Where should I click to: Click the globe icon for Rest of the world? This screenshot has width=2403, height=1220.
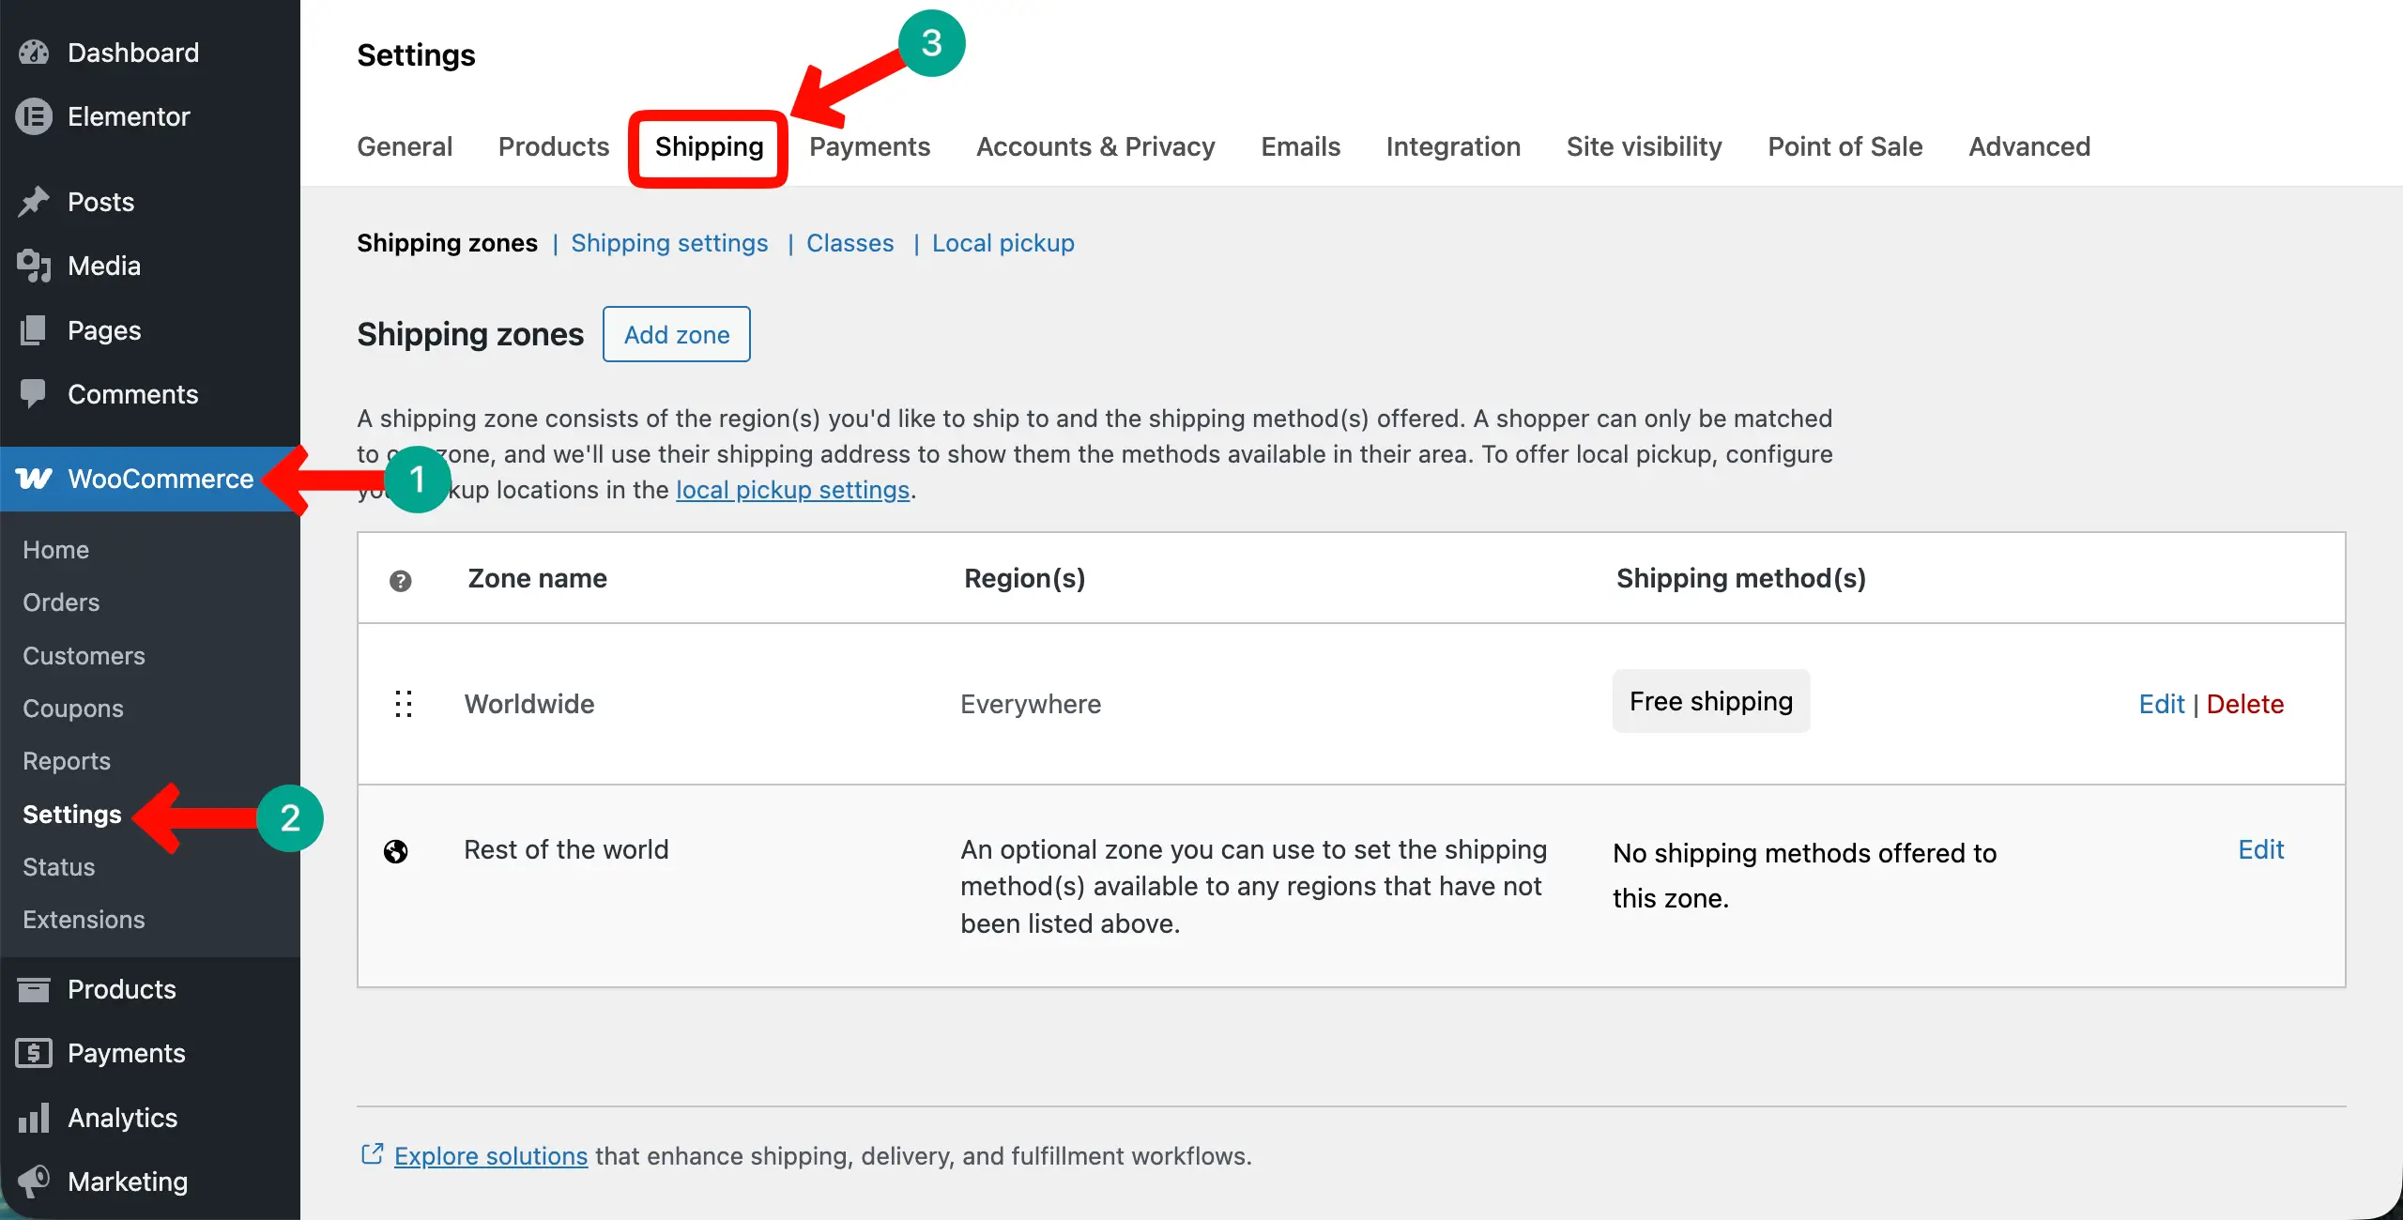coord(396,851)
